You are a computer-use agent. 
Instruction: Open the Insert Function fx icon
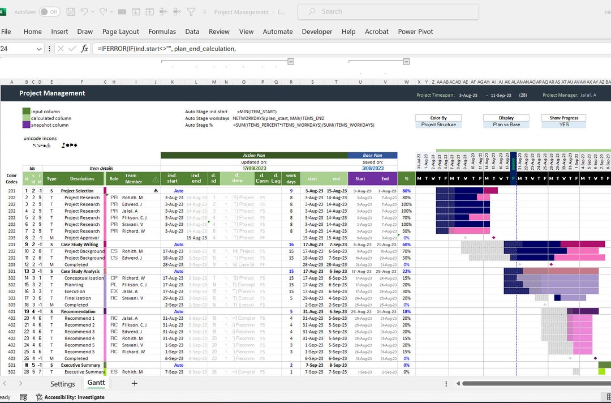(85, 49)
